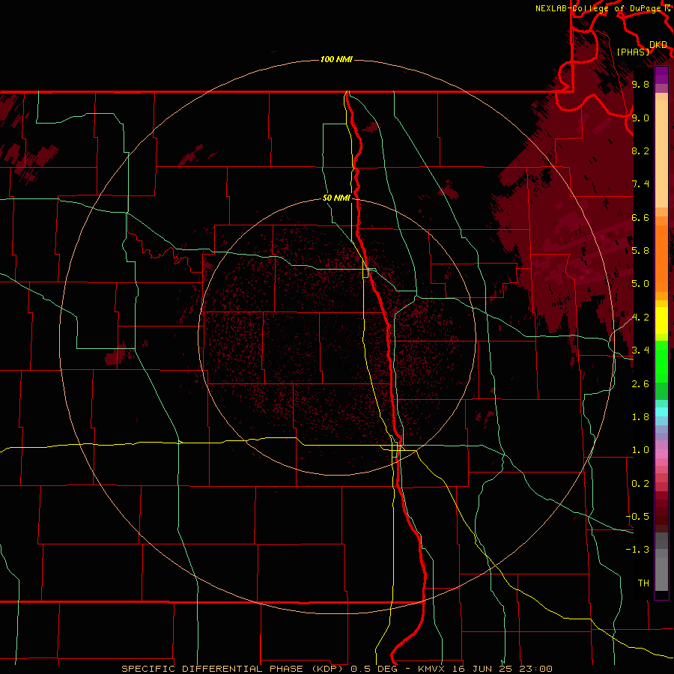Click the 1.0 value on the color scale

point(640,449)
